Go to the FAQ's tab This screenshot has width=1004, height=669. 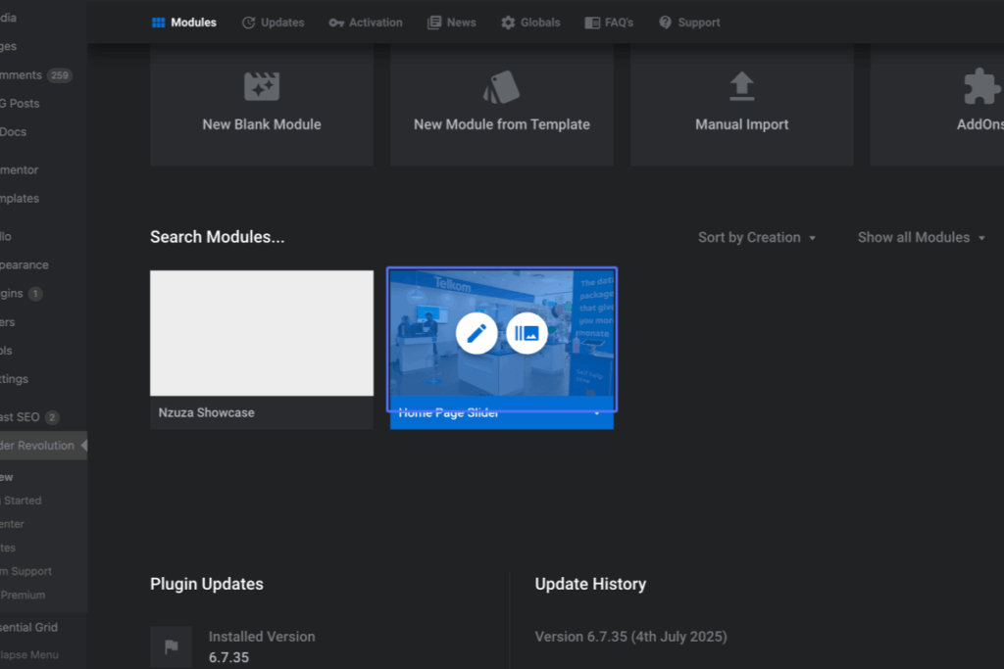pyautogui.click(x=609, y=23)
